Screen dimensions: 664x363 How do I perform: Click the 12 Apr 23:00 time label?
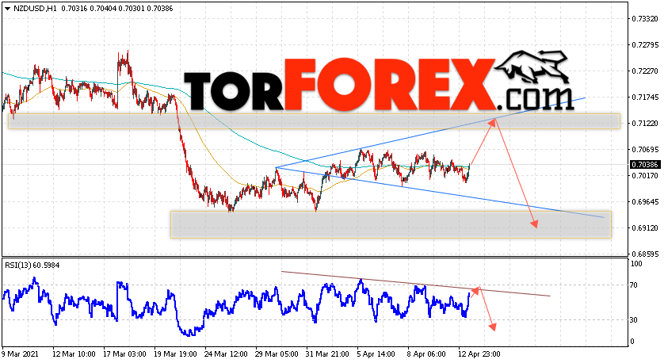[x=479, y=354]
